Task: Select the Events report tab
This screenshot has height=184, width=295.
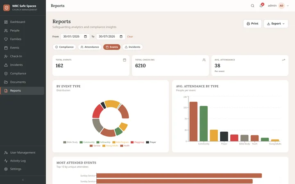Action: point(112,47)
